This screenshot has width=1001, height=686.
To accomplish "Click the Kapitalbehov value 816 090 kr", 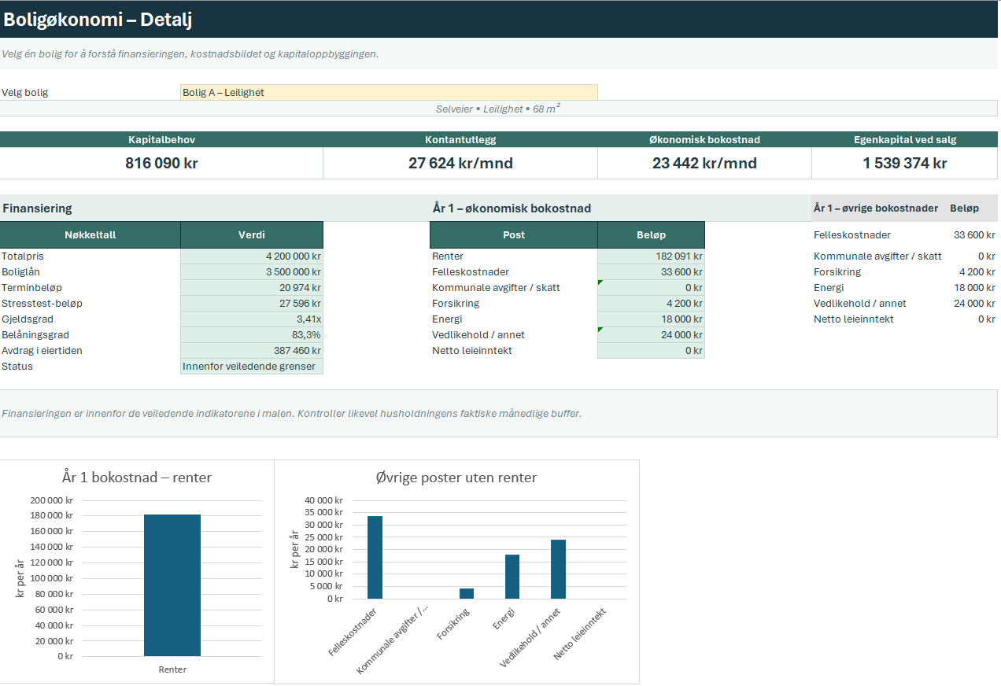I will click(161, 164).
